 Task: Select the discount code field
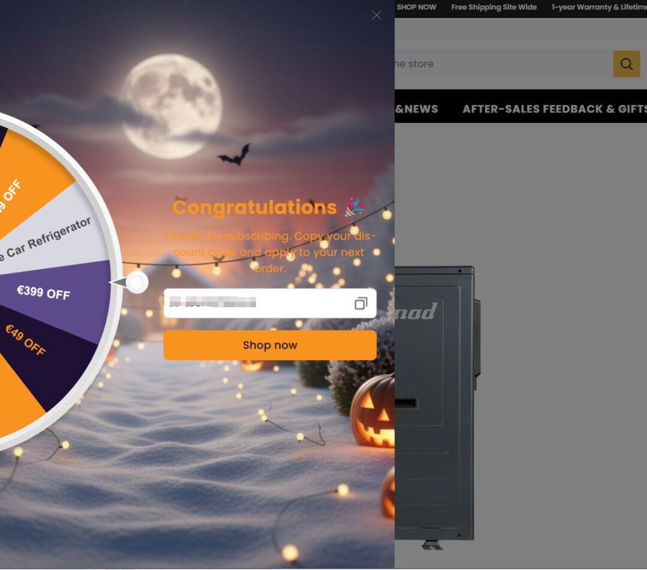(270, 303)
